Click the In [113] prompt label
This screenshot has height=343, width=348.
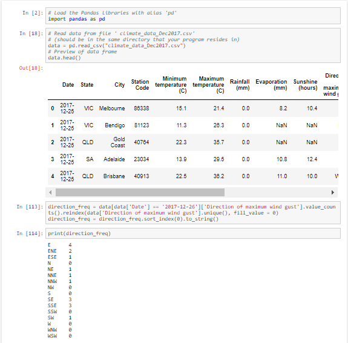point(30,207)
